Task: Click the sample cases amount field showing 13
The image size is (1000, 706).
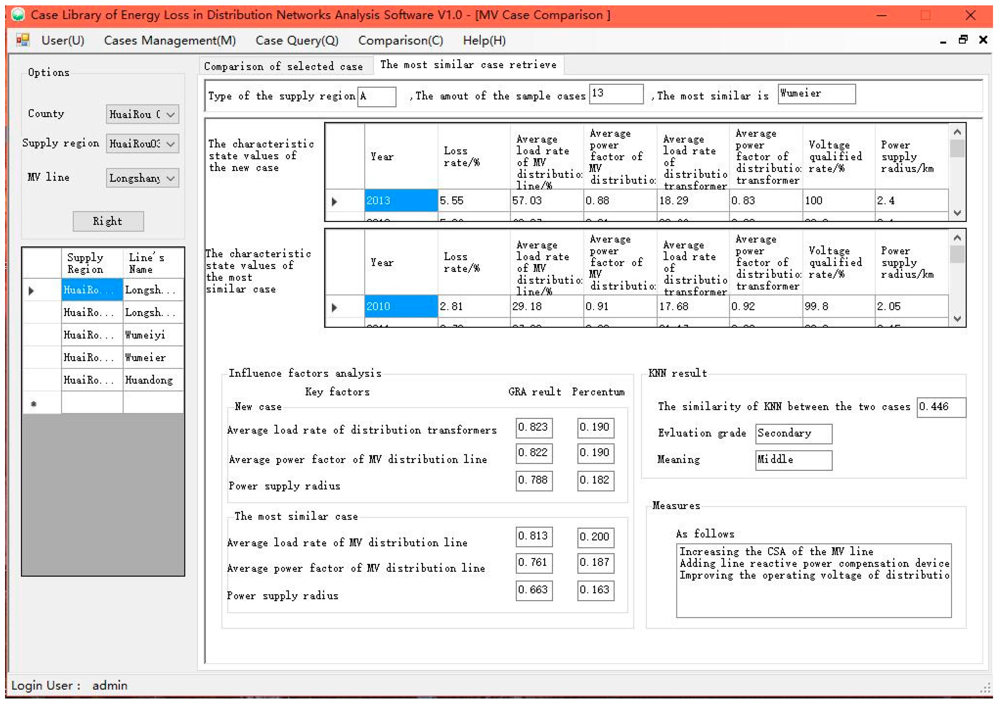Action: pos(616,94)
